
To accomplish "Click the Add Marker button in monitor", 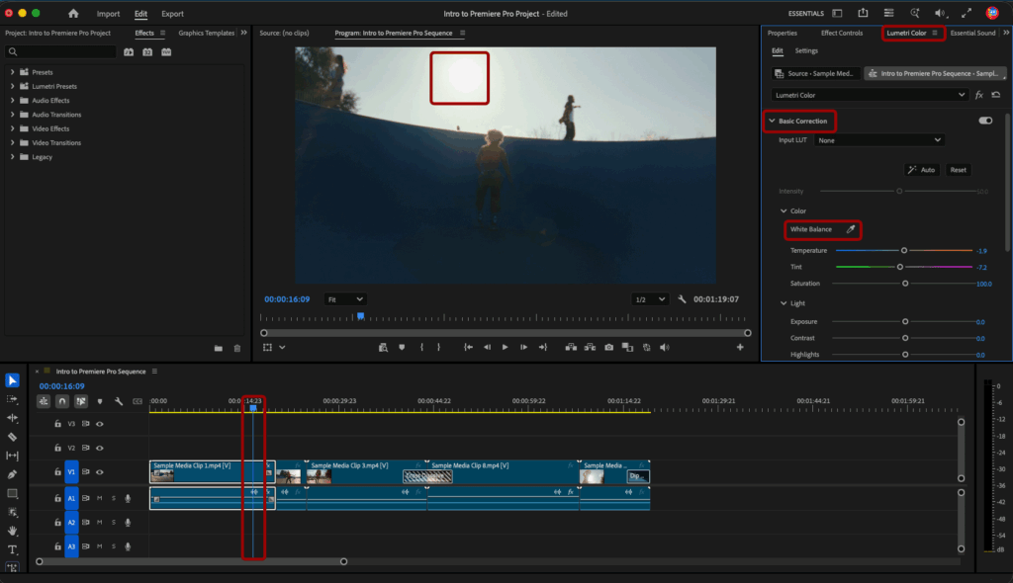I will click(402, 348).
